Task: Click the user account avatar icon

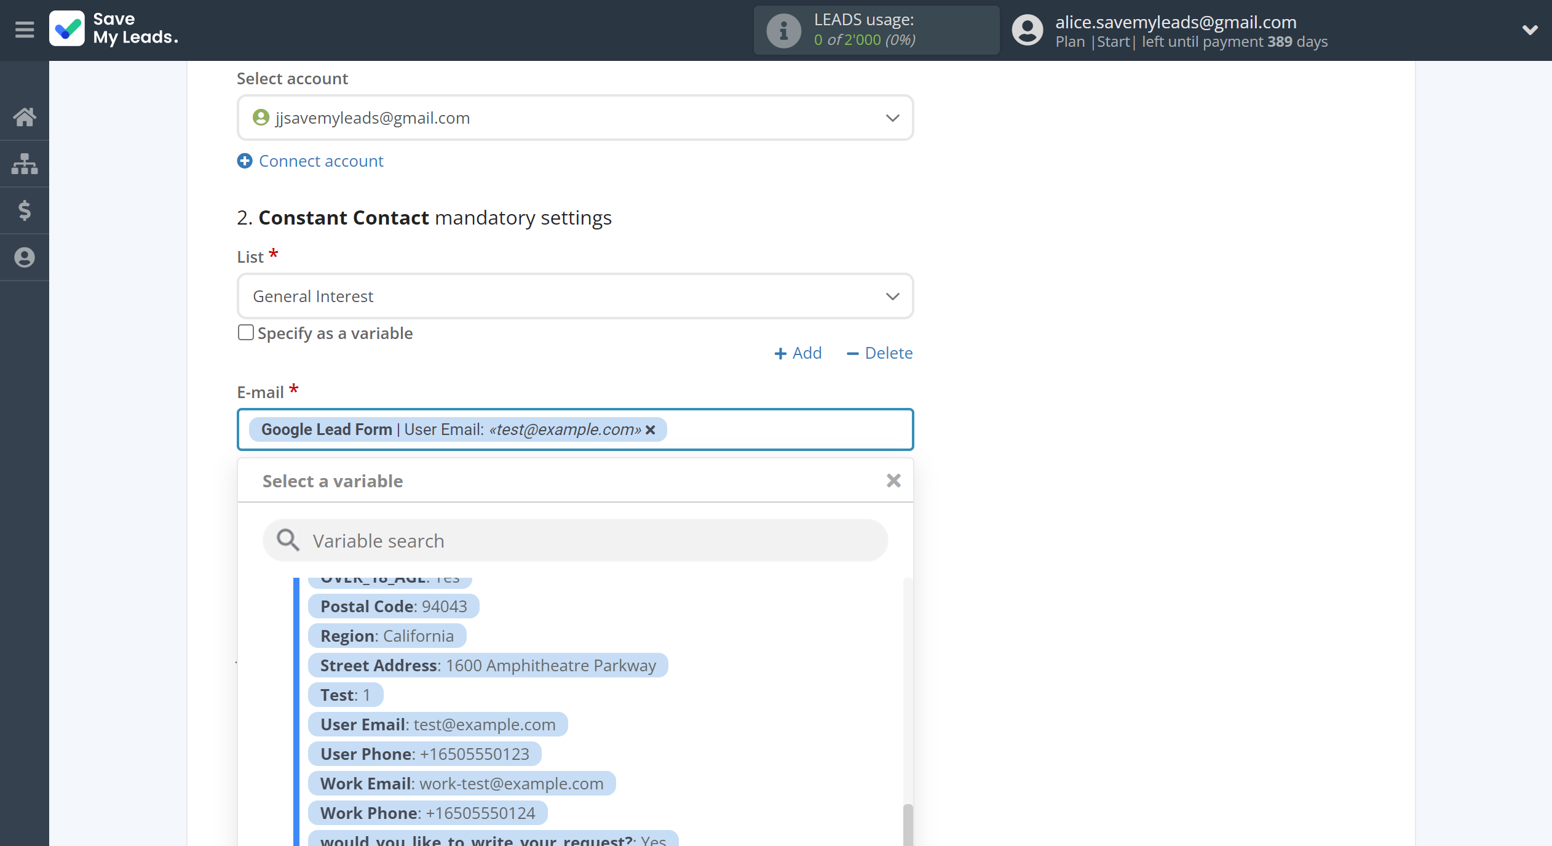Action: point(1026,30)
